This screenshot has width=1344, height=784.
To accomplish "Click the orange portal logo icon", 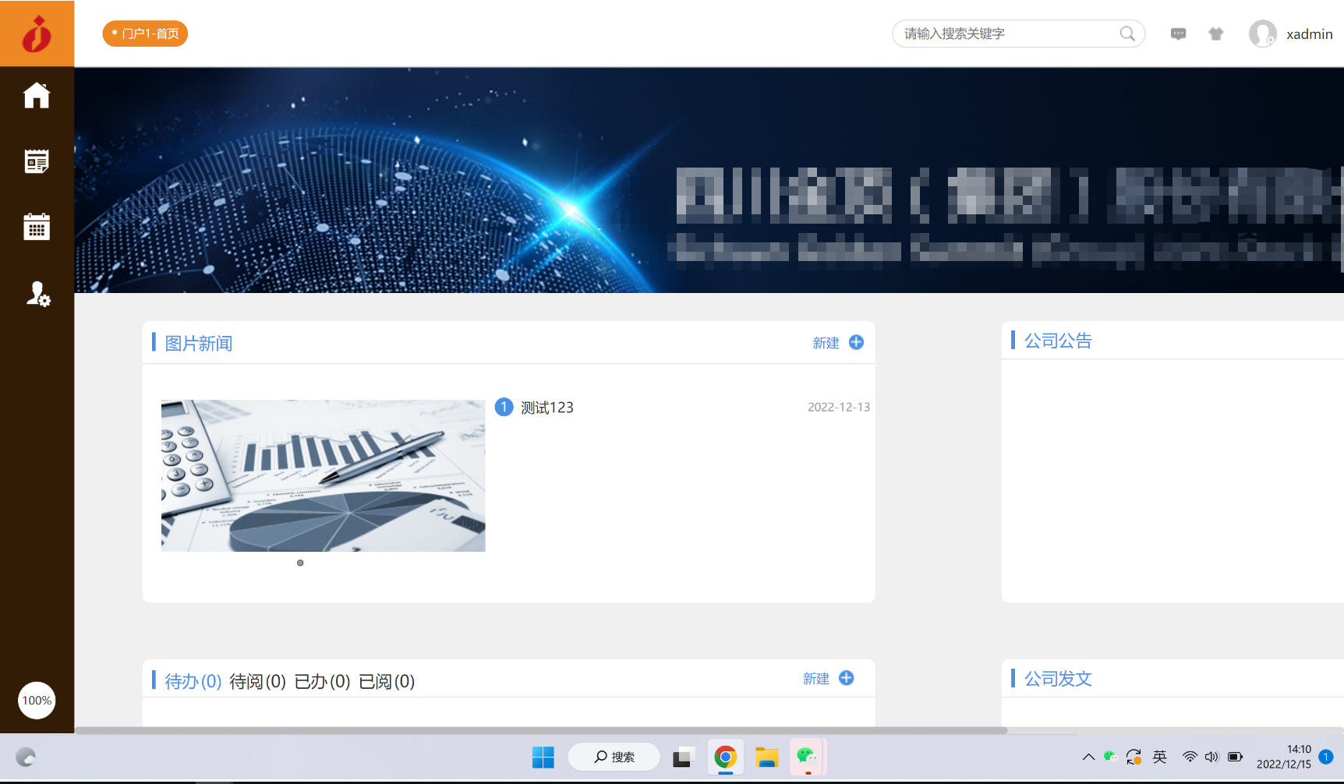I will (x=37, y=34).
